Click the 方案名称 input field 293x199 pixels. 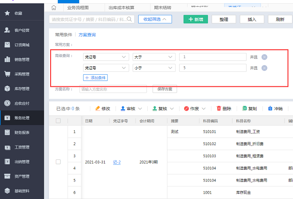pyautogui.click(x=113, y=89)
